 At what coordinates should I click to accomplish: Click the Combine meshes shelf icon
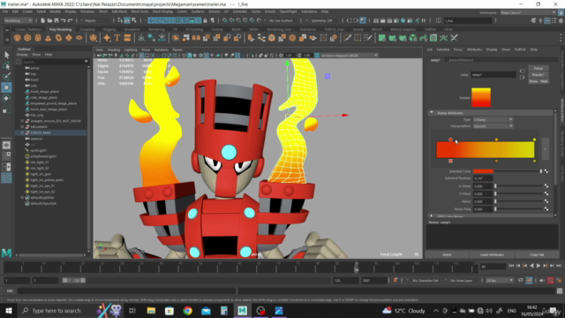point(176,38)
